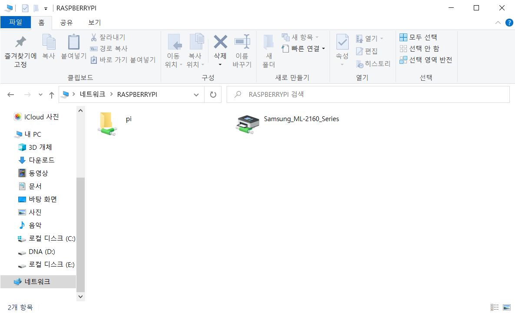Open the 파일 (File) tab
The image size is (515, 313).
(16, 22)
